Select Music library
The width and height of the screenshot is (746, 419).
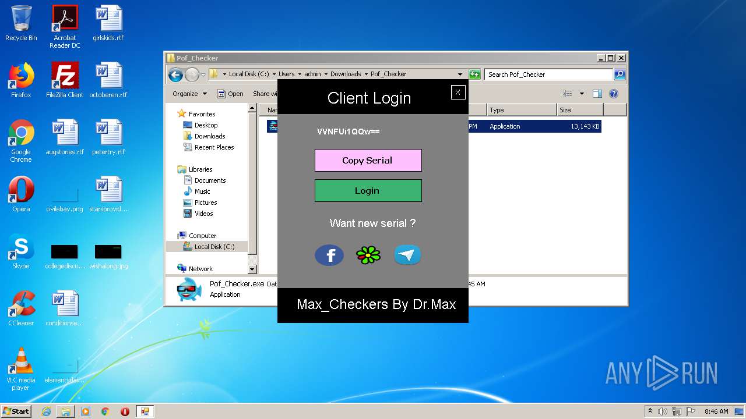(x=197, y=191)
